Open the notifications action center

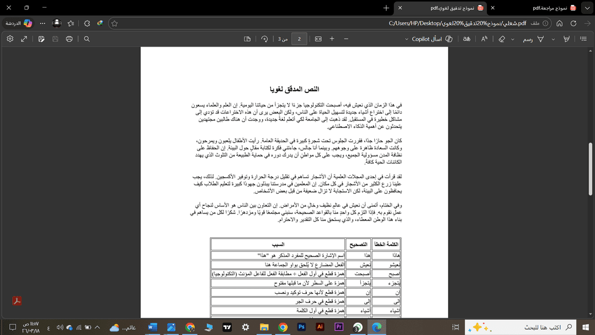click(x=13, y=327)
